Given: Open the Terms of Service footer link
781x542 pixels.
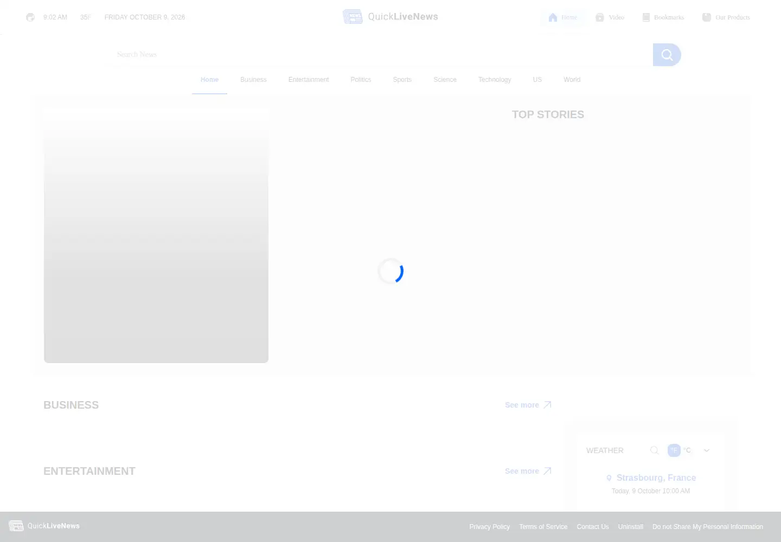Looking at the screenshot, I should (543, 527).
